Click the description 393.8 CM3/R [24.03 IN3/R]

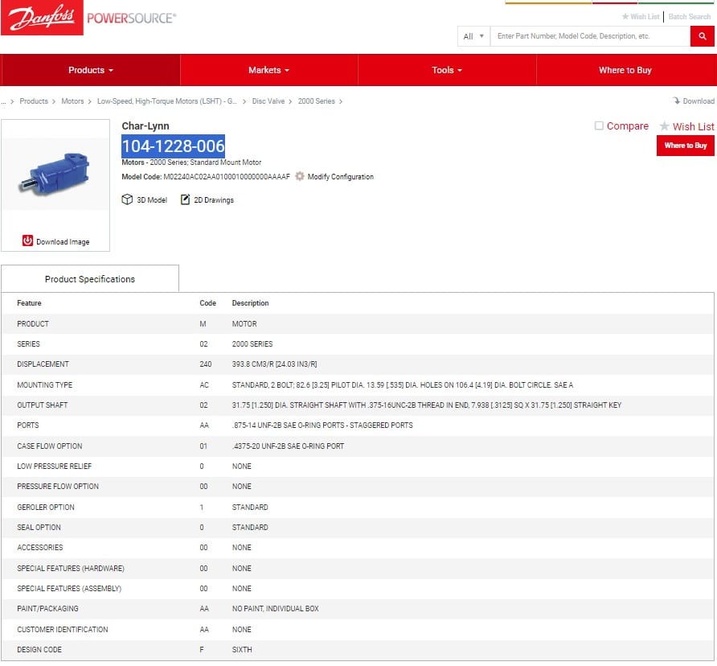pyautogui.click(x=274, y=364)
